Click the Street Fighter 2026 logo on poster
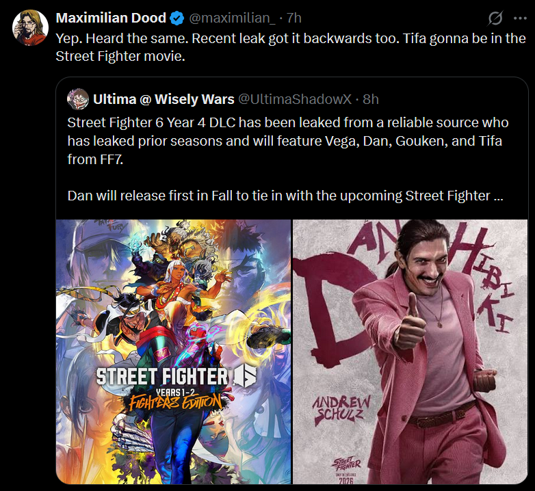Image resolution: width=535 pixels, height=491 pixels. pos(346,470)
